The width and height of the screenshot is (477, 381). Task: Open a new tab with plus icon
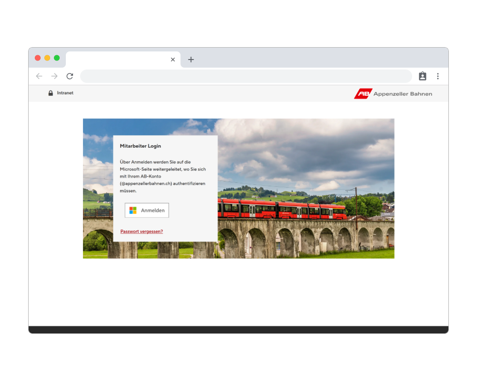click(x=191, y=60)
